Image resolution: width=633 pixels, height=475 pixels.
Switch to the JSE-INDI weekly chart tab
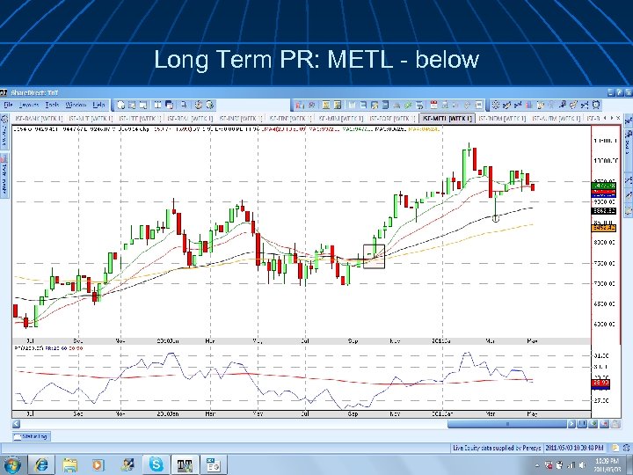[241, 119]
